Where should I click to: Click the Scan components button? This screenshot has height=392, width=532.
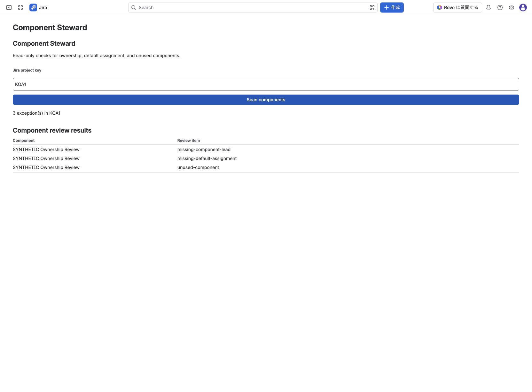coord(266,100)
